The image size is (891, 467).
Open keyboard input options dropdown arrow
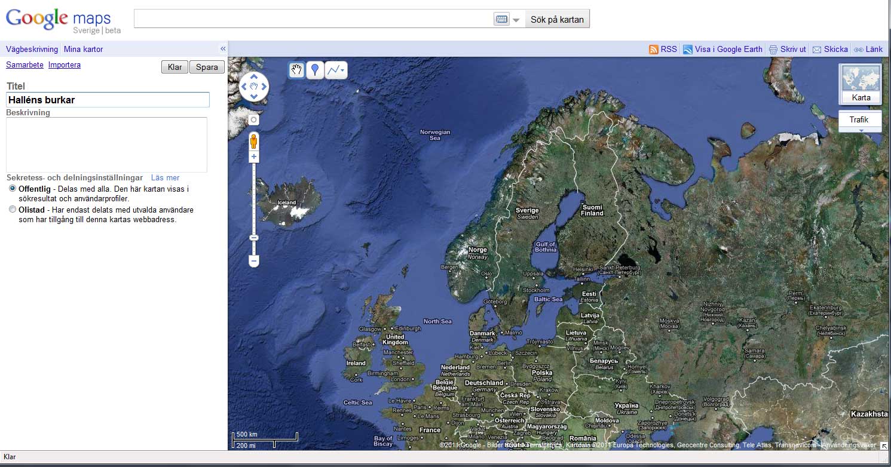516,20
